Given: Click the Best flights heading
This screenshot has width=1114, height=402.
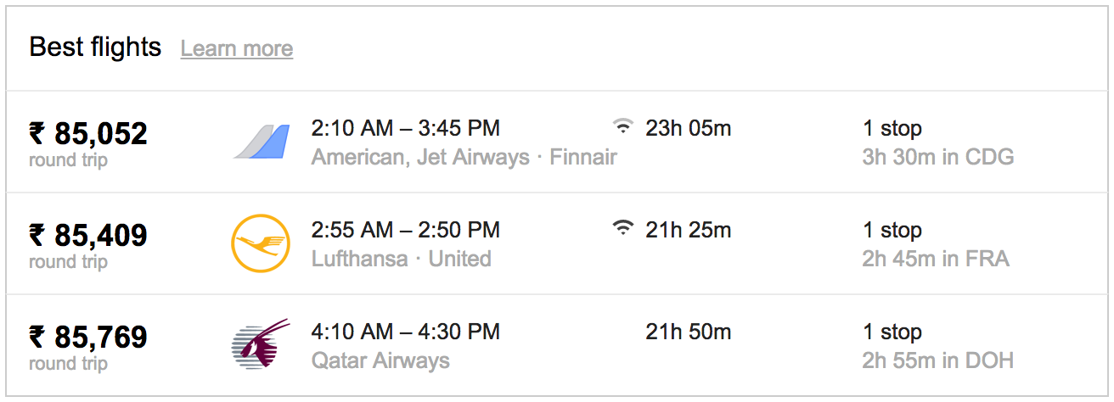Looking at the screenshot, I should coord(95,47).
